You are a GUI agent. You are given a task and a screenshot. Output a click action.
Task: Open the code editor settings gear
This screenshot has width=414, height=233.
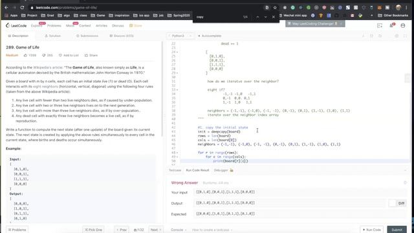pos(397,36)
